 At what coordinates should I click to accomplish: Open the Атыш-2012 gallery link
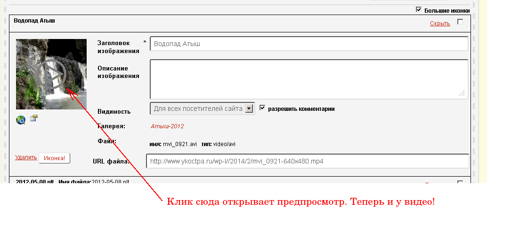click(x=167, y=126)
